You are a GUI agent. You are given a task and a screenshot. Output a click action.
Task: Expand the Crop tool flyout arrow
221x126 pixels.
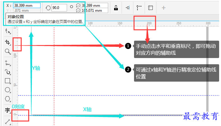click(10, 45)
